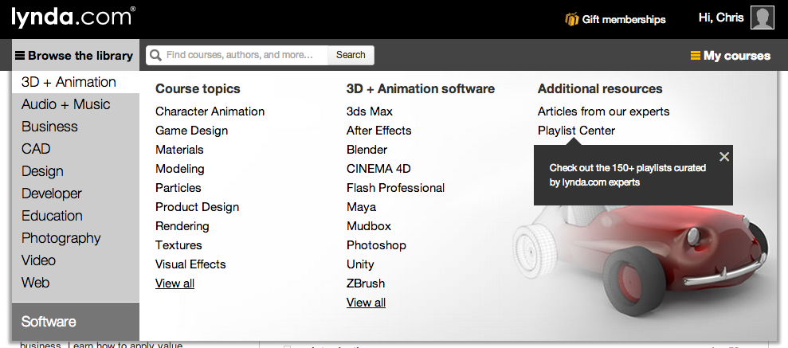Open Particles topic

pos(178,188)
